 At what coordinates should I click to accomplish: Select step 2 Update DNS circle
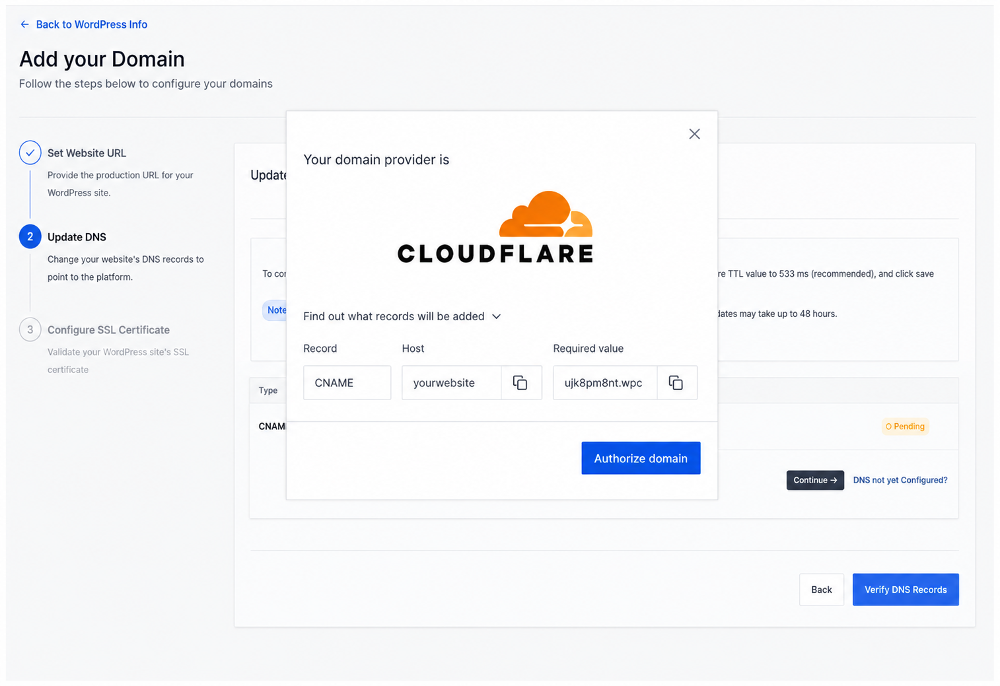(x=30, y=236)
